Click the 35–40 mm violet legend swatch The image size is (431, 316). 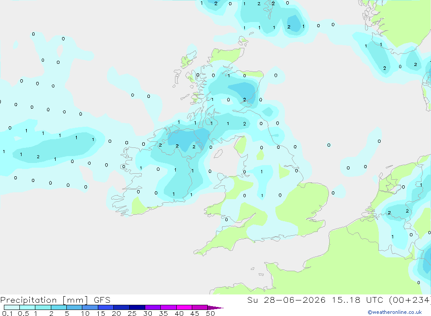tap(168, 307)
